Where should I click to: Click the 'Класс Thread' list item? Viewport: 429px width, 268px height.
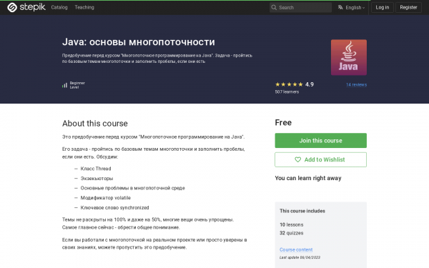point(96,169)
